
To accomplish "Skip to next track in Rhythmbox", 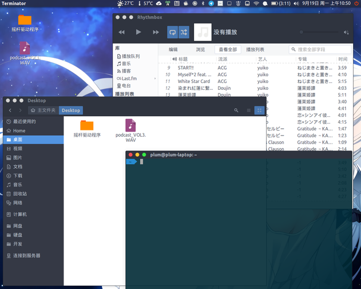I will (156, 32).
